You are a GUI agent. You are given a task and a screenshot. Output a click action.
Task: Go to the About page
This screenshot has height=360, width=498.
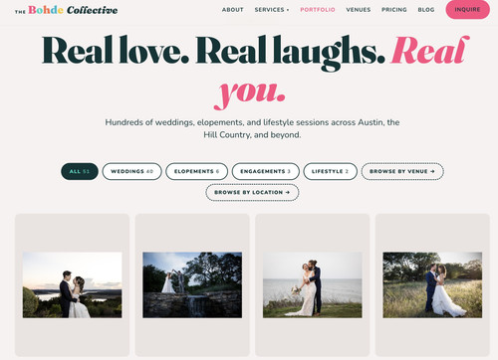233,10
